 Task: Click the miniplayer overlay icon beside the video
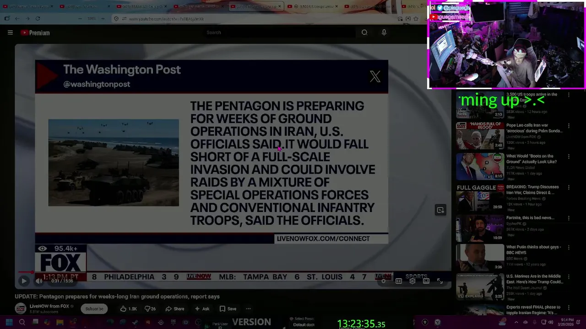[440, 210]
